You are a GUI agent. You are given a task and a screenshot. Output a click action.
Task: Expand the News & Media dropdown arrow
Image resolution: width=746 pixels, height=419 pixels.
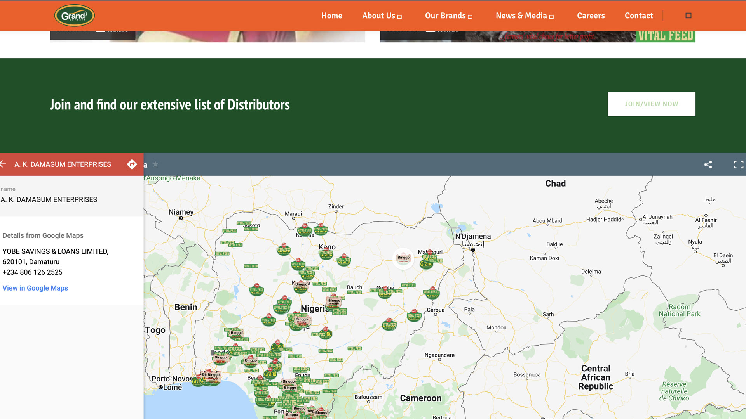(551, 17)
